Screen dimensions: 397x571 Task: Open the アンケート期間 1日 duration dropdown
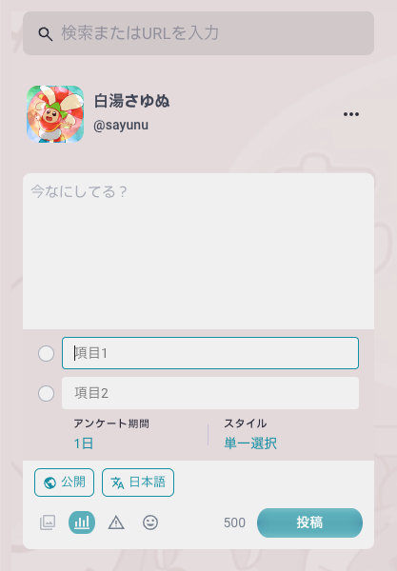(111, 434)
